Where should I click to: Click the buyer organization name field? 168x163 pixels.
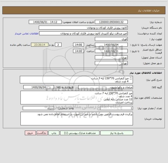(83, 28)
